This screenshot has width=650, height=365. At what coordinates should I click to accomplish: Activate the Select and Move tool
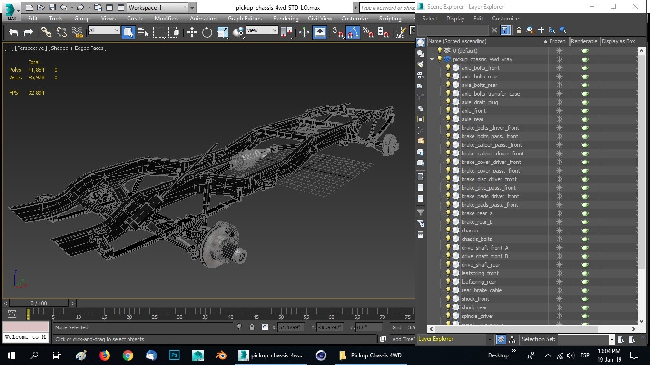pos(192,32)
